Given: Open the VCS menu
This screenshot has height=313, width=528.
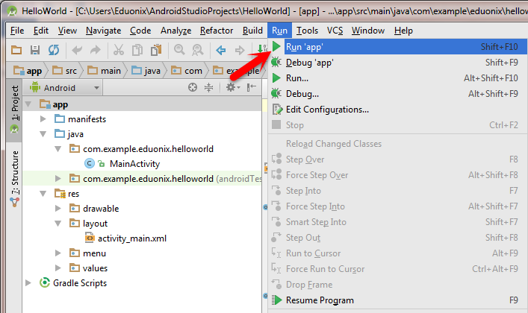Looking at the screenshot, I should point(335,31).
